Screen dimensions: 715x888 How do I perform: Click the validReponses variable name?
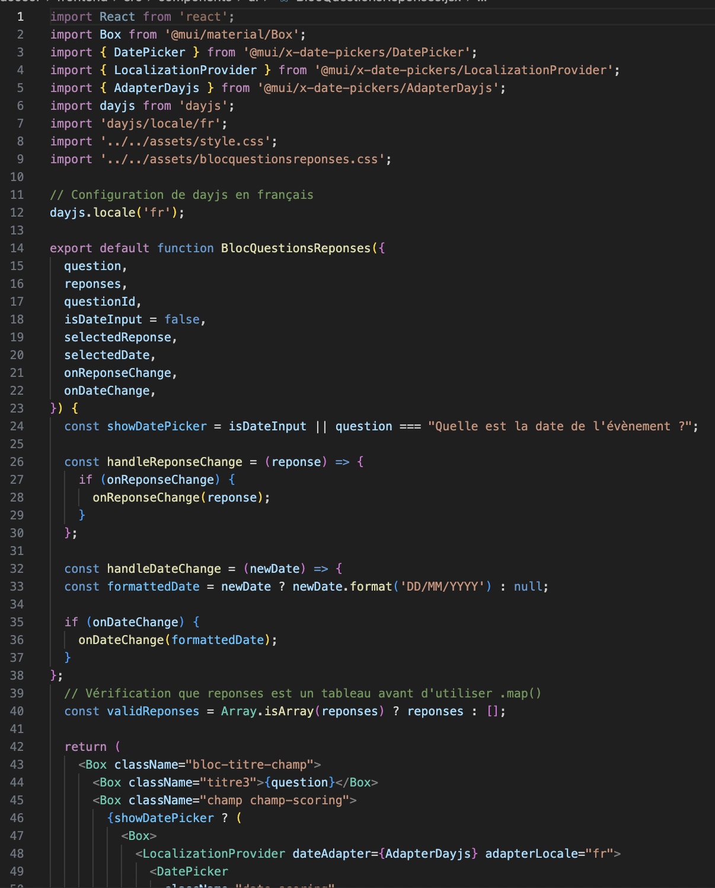pos(153,711)
